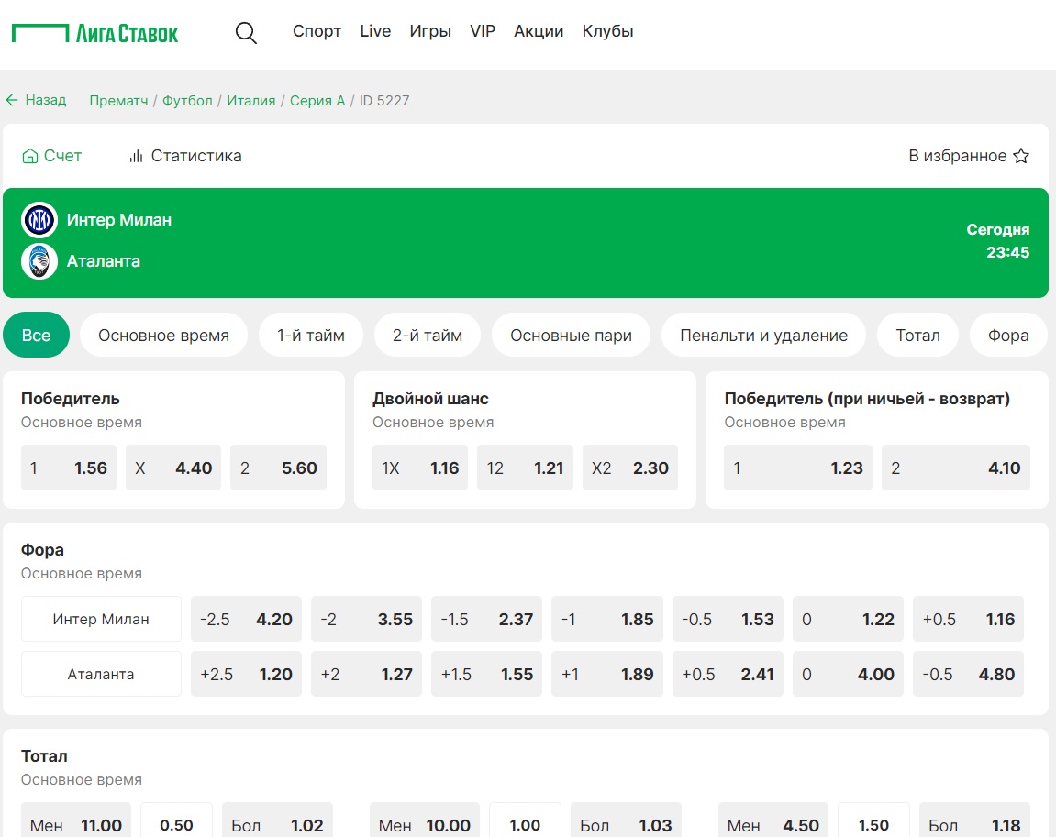Open the Счет home icon tab
Viewport: 1056px width, 837px height.
pyautogui.click(x=52, y=156)
